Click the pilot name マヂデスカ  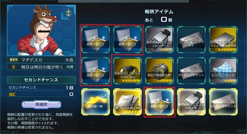click(x=32, y=60)
